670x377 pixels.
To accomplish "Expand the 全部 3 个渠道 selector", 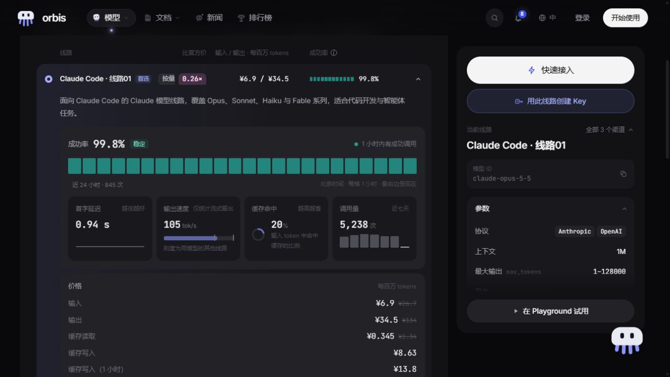I will [609, 130].
